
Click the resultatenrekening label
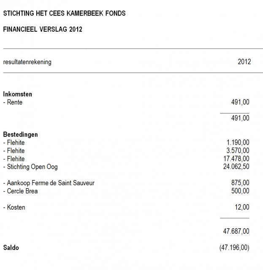pyautogui.click(x=27, y=62)
